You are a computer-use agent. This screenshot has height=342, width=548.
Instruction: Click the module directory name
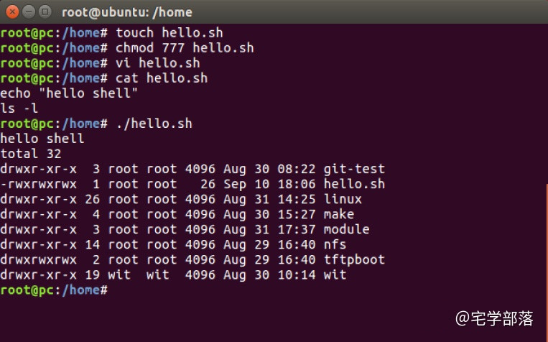click(x=346, y=229)
